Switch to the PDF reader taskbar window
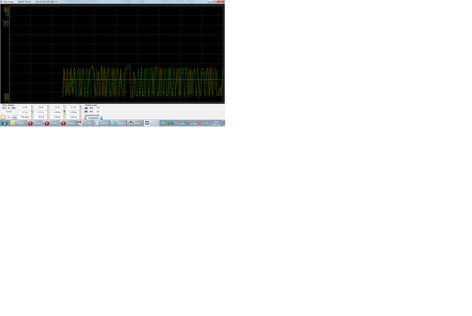The width and height of the screenshot is (472, 316). (x=84, y=123)
